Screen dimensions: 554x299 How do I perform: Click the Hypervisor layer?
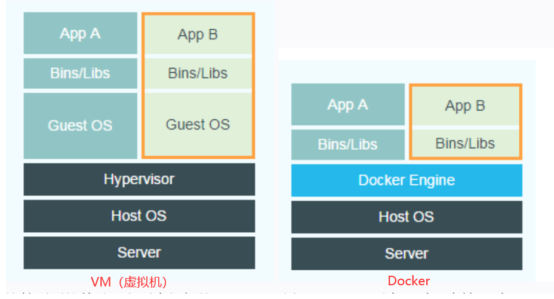139,179
